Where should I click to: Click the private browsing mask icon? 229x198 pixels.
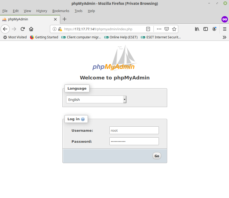(x=225, y=19)
